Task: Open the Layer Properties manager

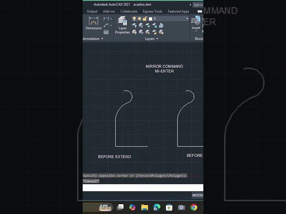Action: click(122, 25)
